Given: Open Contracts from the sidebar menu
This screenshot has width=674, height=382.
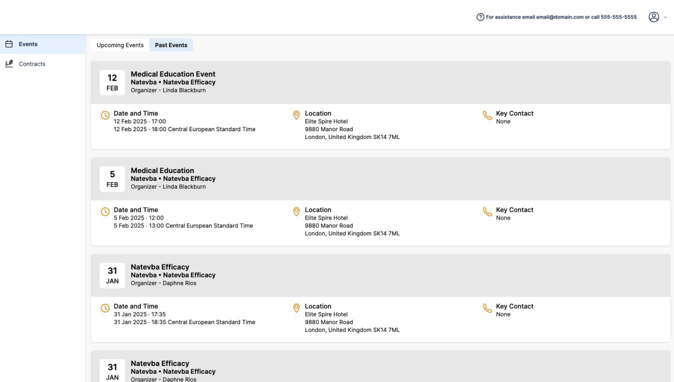Looking at the screenshot, I should [x=32, y=64].
